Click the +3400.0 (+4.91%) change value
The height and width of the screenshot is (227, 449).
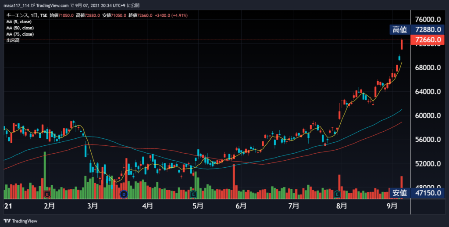click(171, 15)
